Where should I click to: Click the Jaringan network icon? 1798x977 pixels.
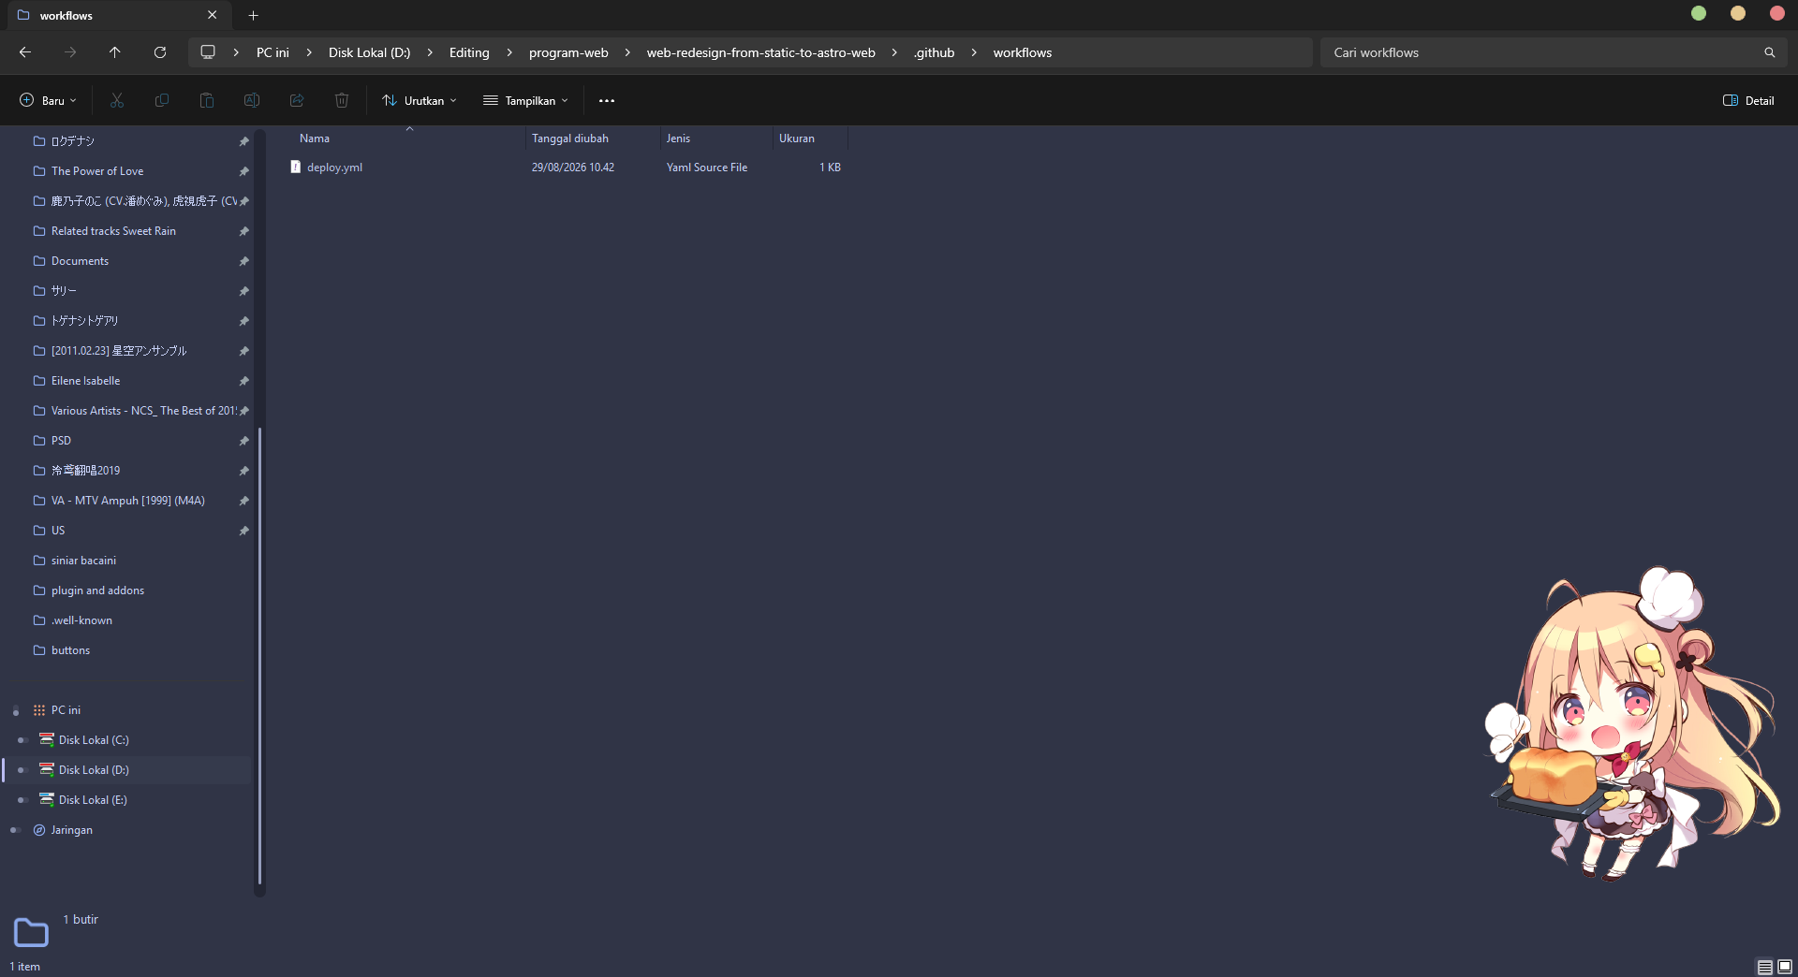[39, 830]
